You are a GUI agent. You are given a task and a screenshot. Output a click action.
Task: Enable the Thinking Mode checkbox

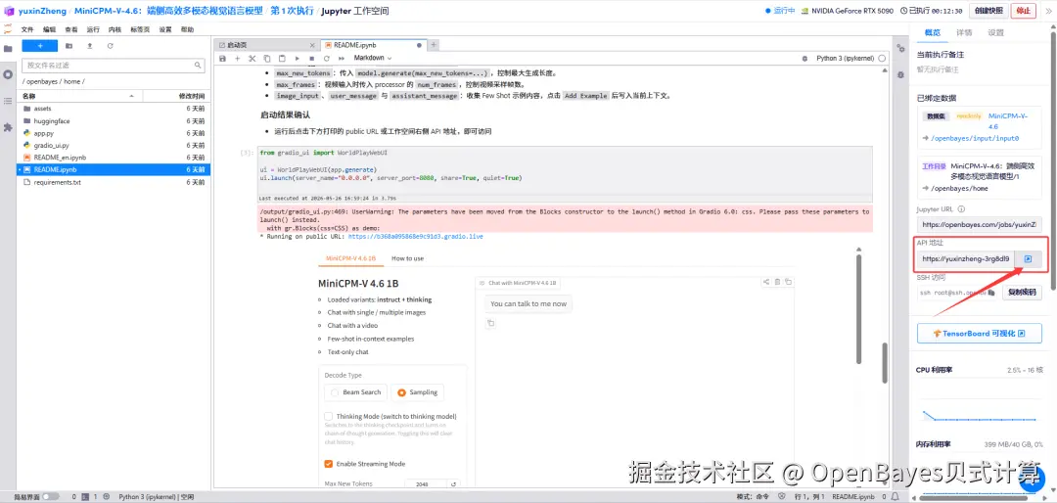coord(328,416)
